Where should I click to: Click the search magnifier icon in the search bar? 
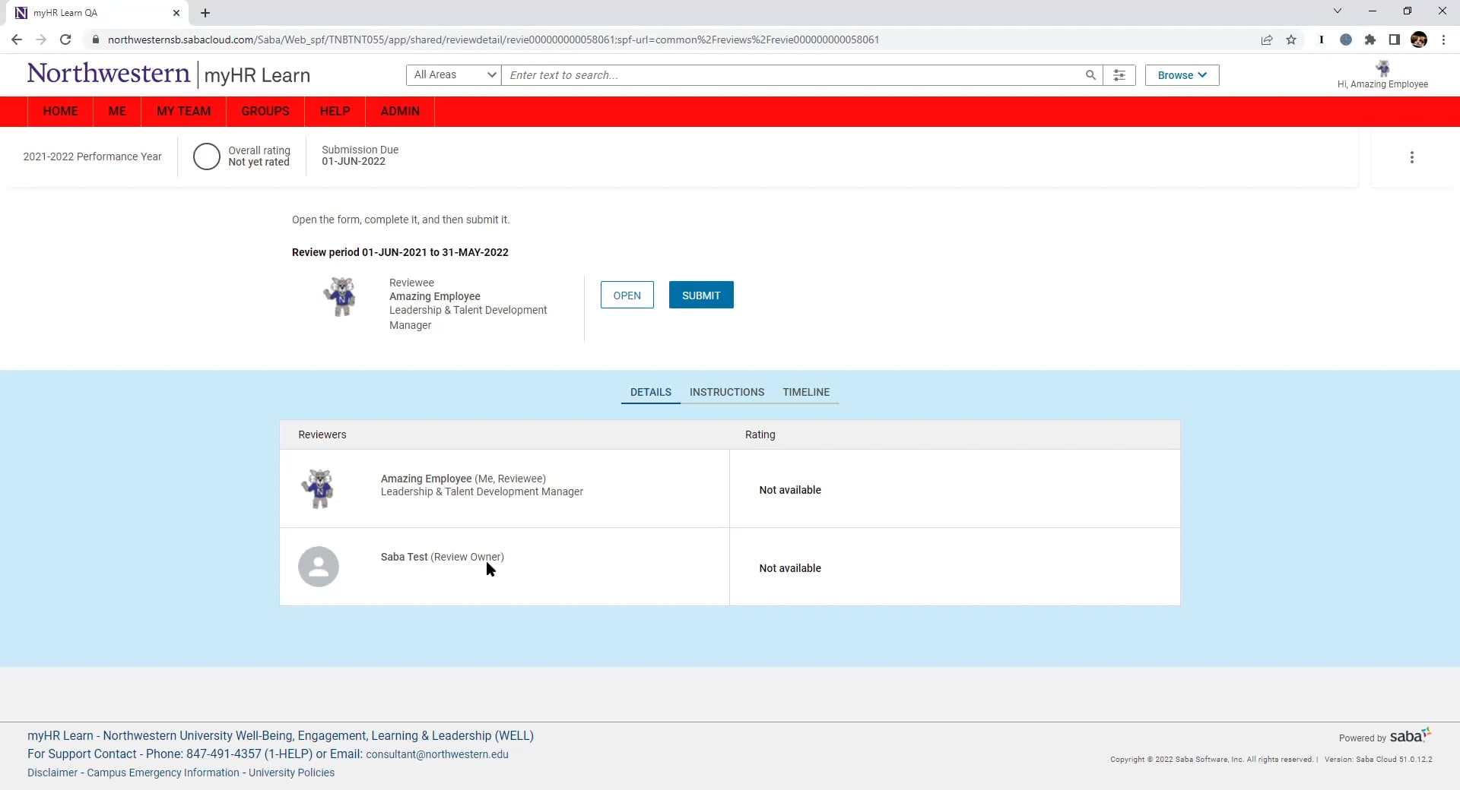click(1090, 75)
